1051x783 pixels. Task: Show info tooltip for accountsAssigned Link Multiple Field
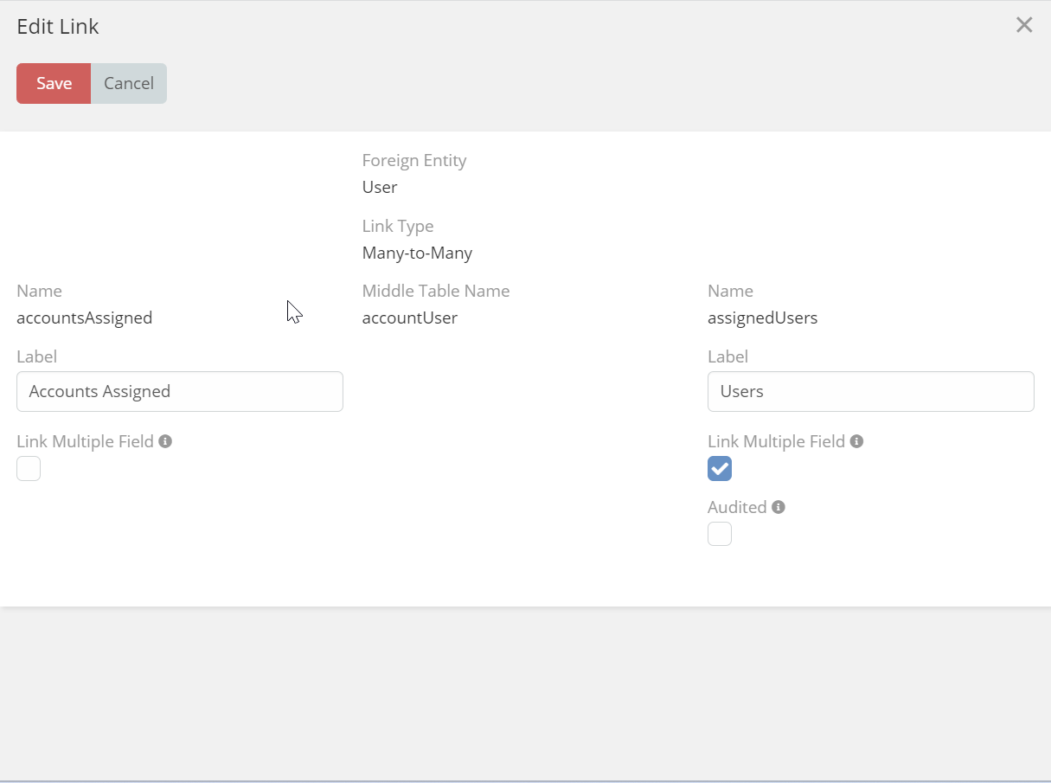pyautogui.click(x=165, y=441)
